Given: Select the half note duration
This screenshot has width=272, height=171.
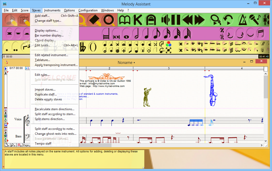Looking at the screenshot, I should click(x=137, y=34).
